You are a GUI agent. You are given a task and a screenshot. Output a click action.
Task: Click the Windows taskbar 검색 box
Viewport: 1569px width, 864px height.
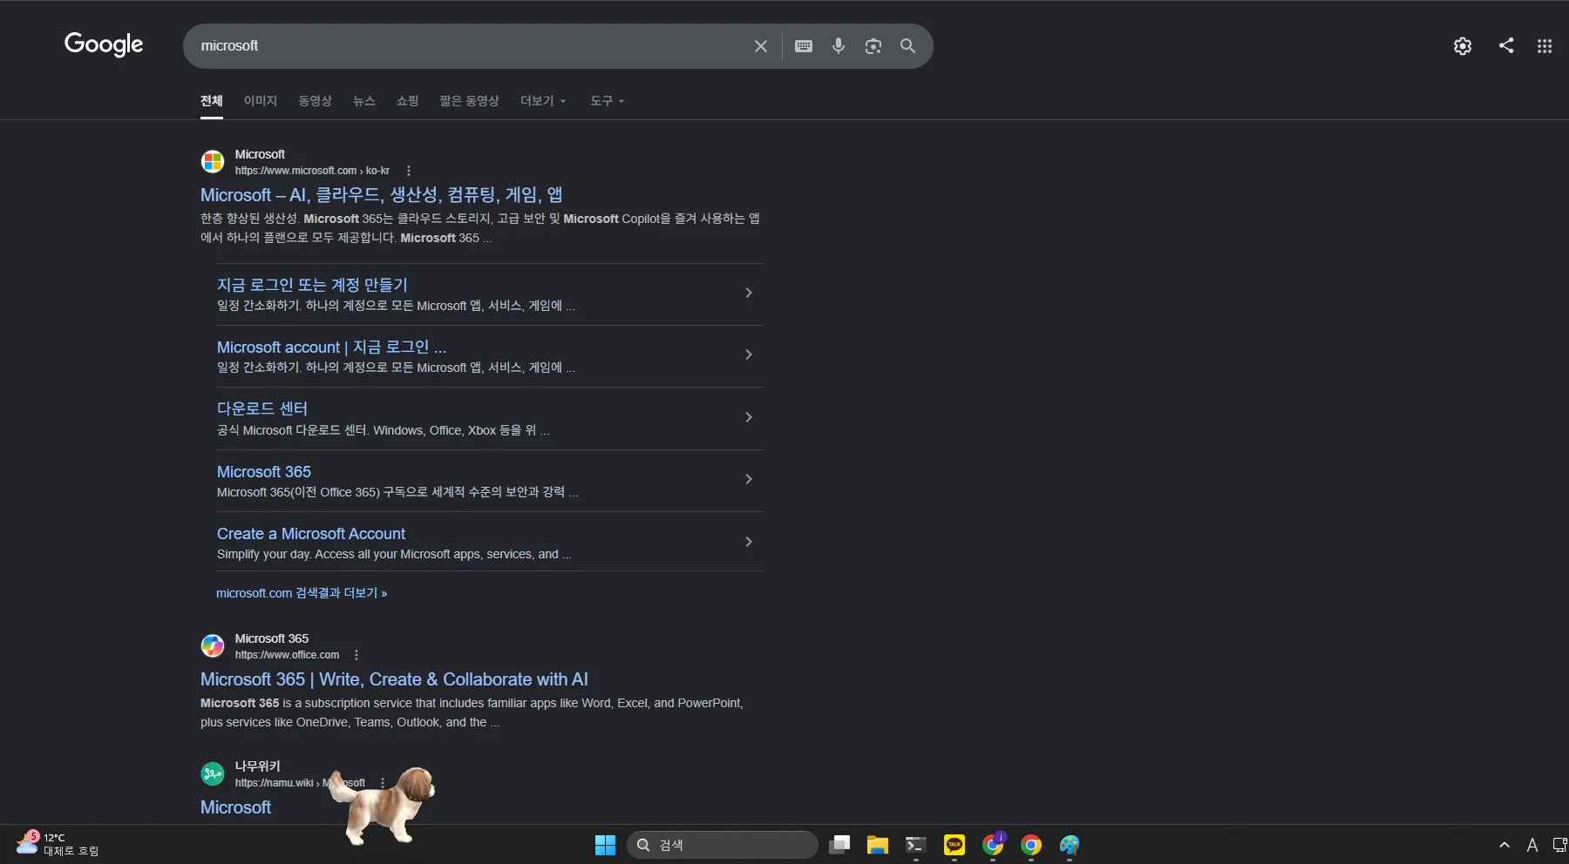pyautogui.click(x=723, y=845)
